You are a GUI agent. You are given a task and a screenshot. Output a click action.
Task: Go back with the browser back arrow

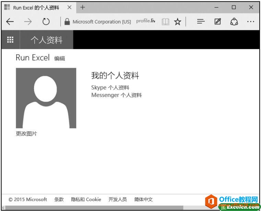10,22
